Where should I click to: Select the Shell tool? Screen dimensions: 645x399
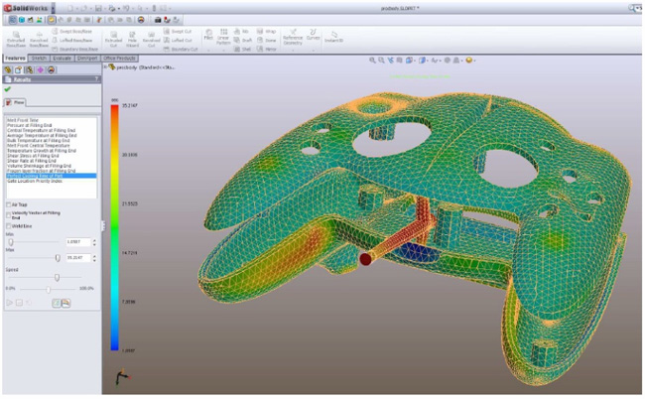pos(242,49)
